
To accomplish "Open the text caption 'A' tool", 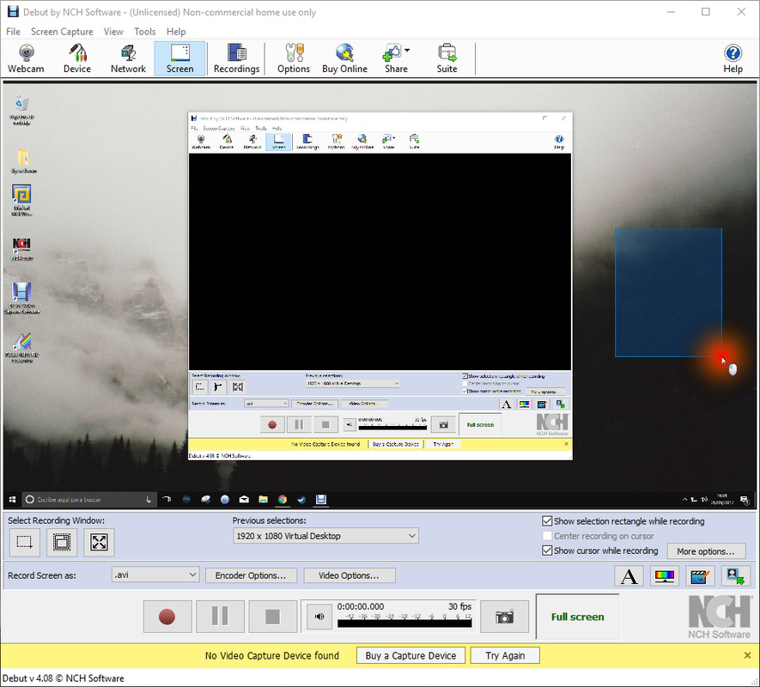I will point(629,576).
